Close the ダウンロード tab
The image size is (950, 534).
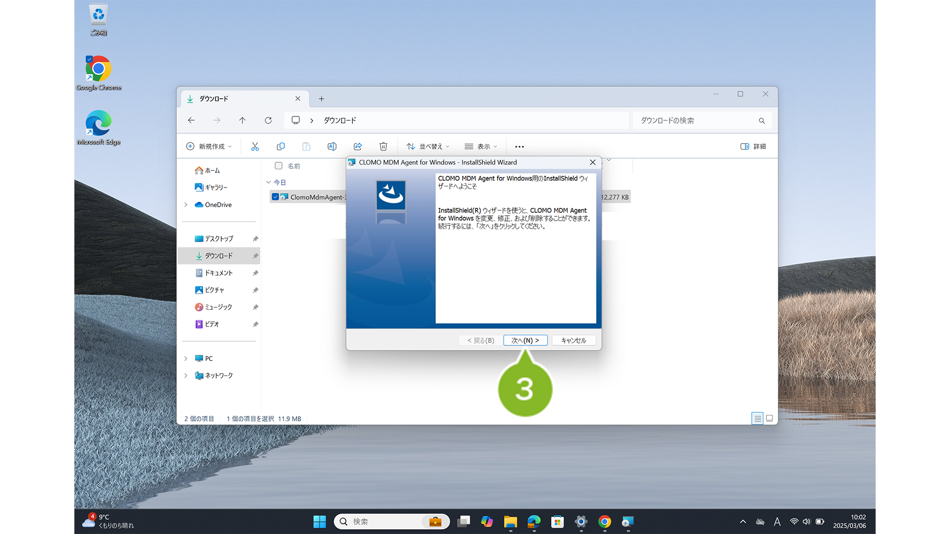coord(298,99)
